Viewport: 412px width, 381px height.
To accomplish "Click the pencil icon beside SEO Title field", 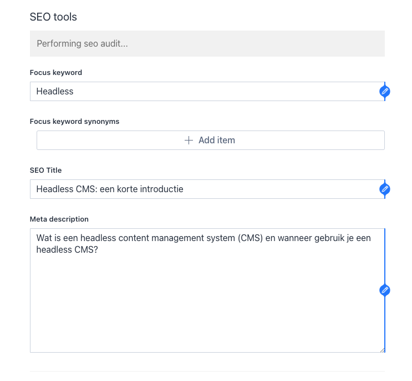I will tap(385, 189).
